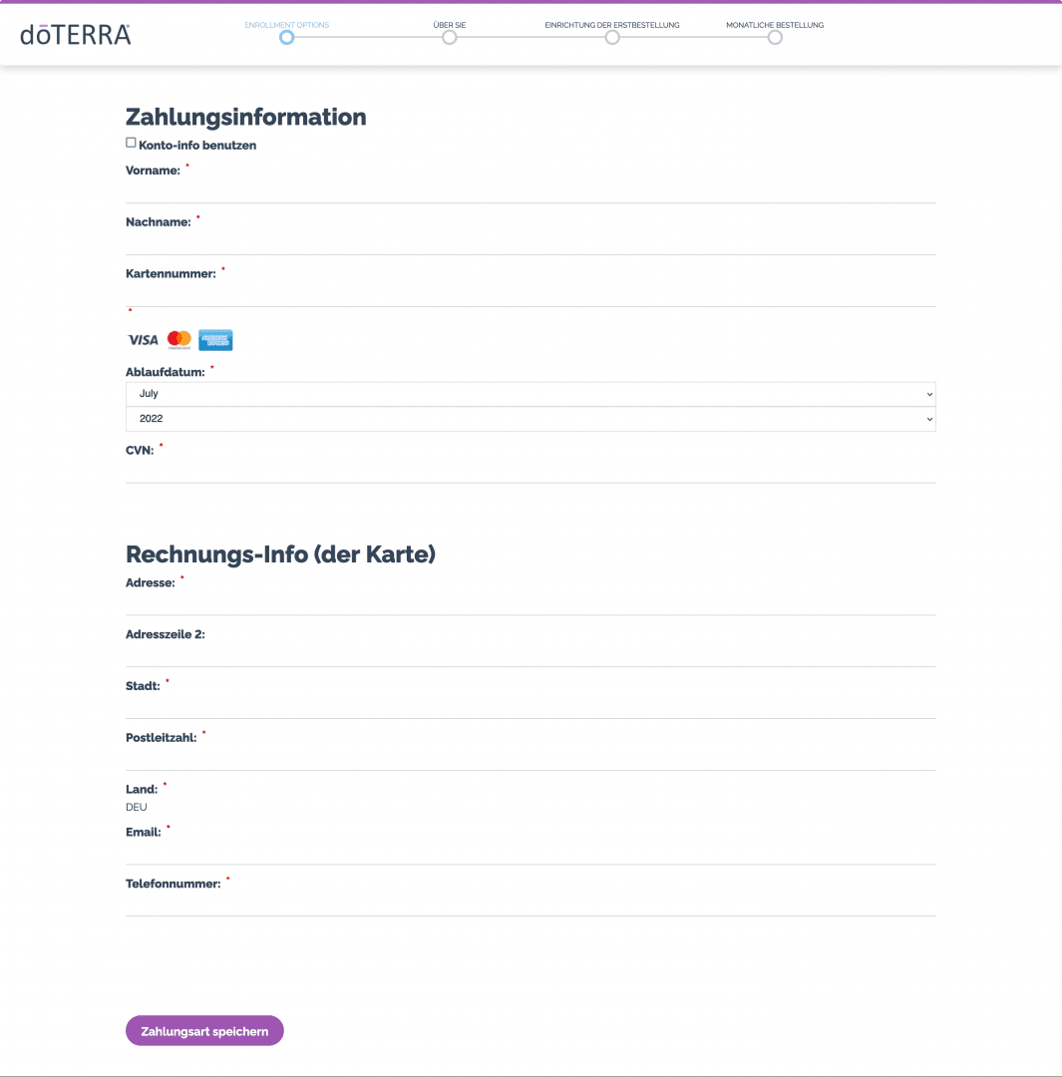The height and width of the screenshot is (1077, 1062).
Task: Select the Einrichtung der Erstbestellung step
Action: pos(612,38)
